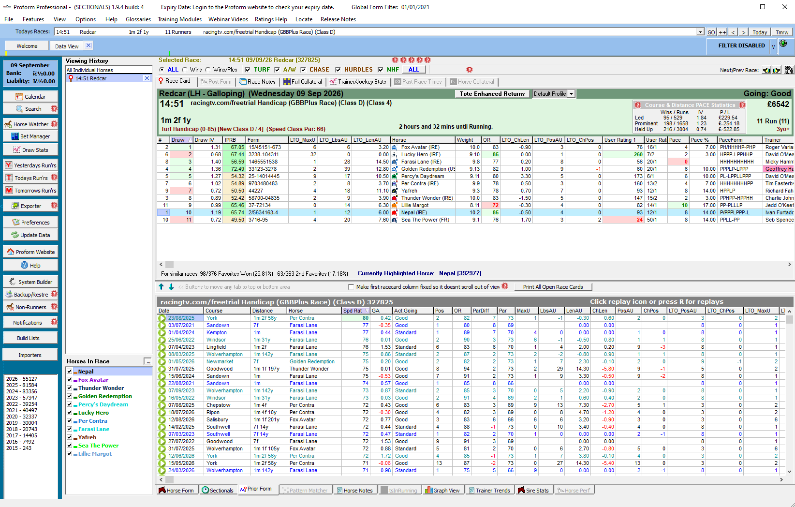
Task: Open the Default Profile dropdown
Action: (x=571, y=94)
